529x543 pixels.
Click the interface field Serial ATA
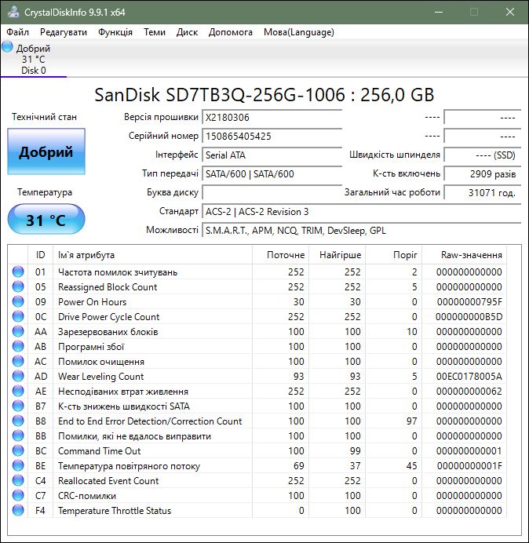click(272, 155)
